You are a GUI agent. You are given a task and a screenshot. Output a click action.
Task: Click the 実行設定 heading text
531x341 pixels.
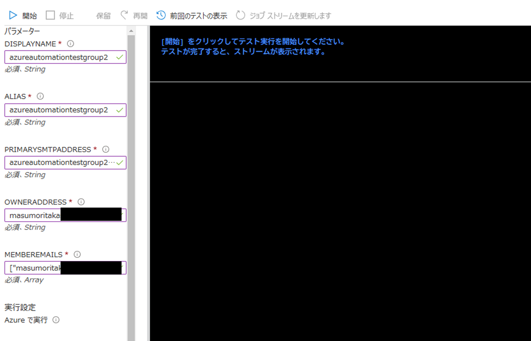coord(20,307)
